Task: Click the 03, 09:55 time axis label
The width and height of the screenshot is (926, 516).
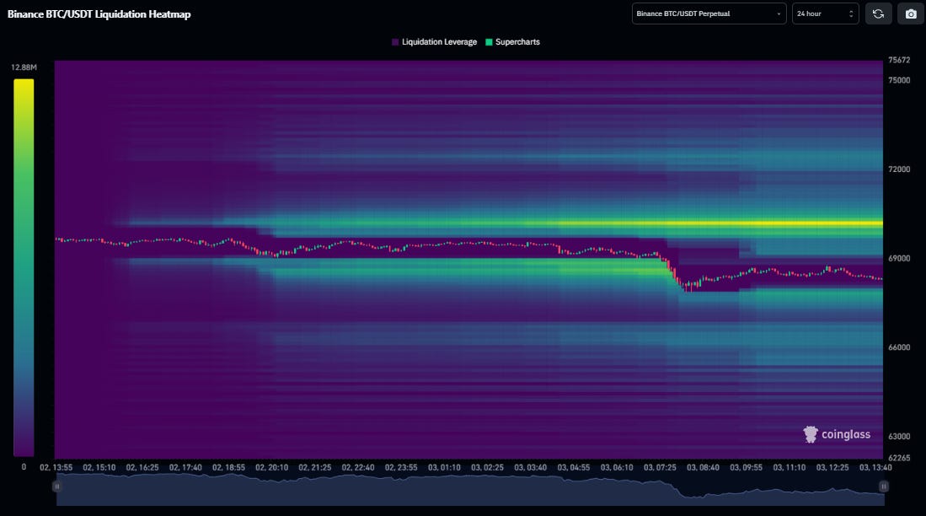Action: [x=746, y=468]
